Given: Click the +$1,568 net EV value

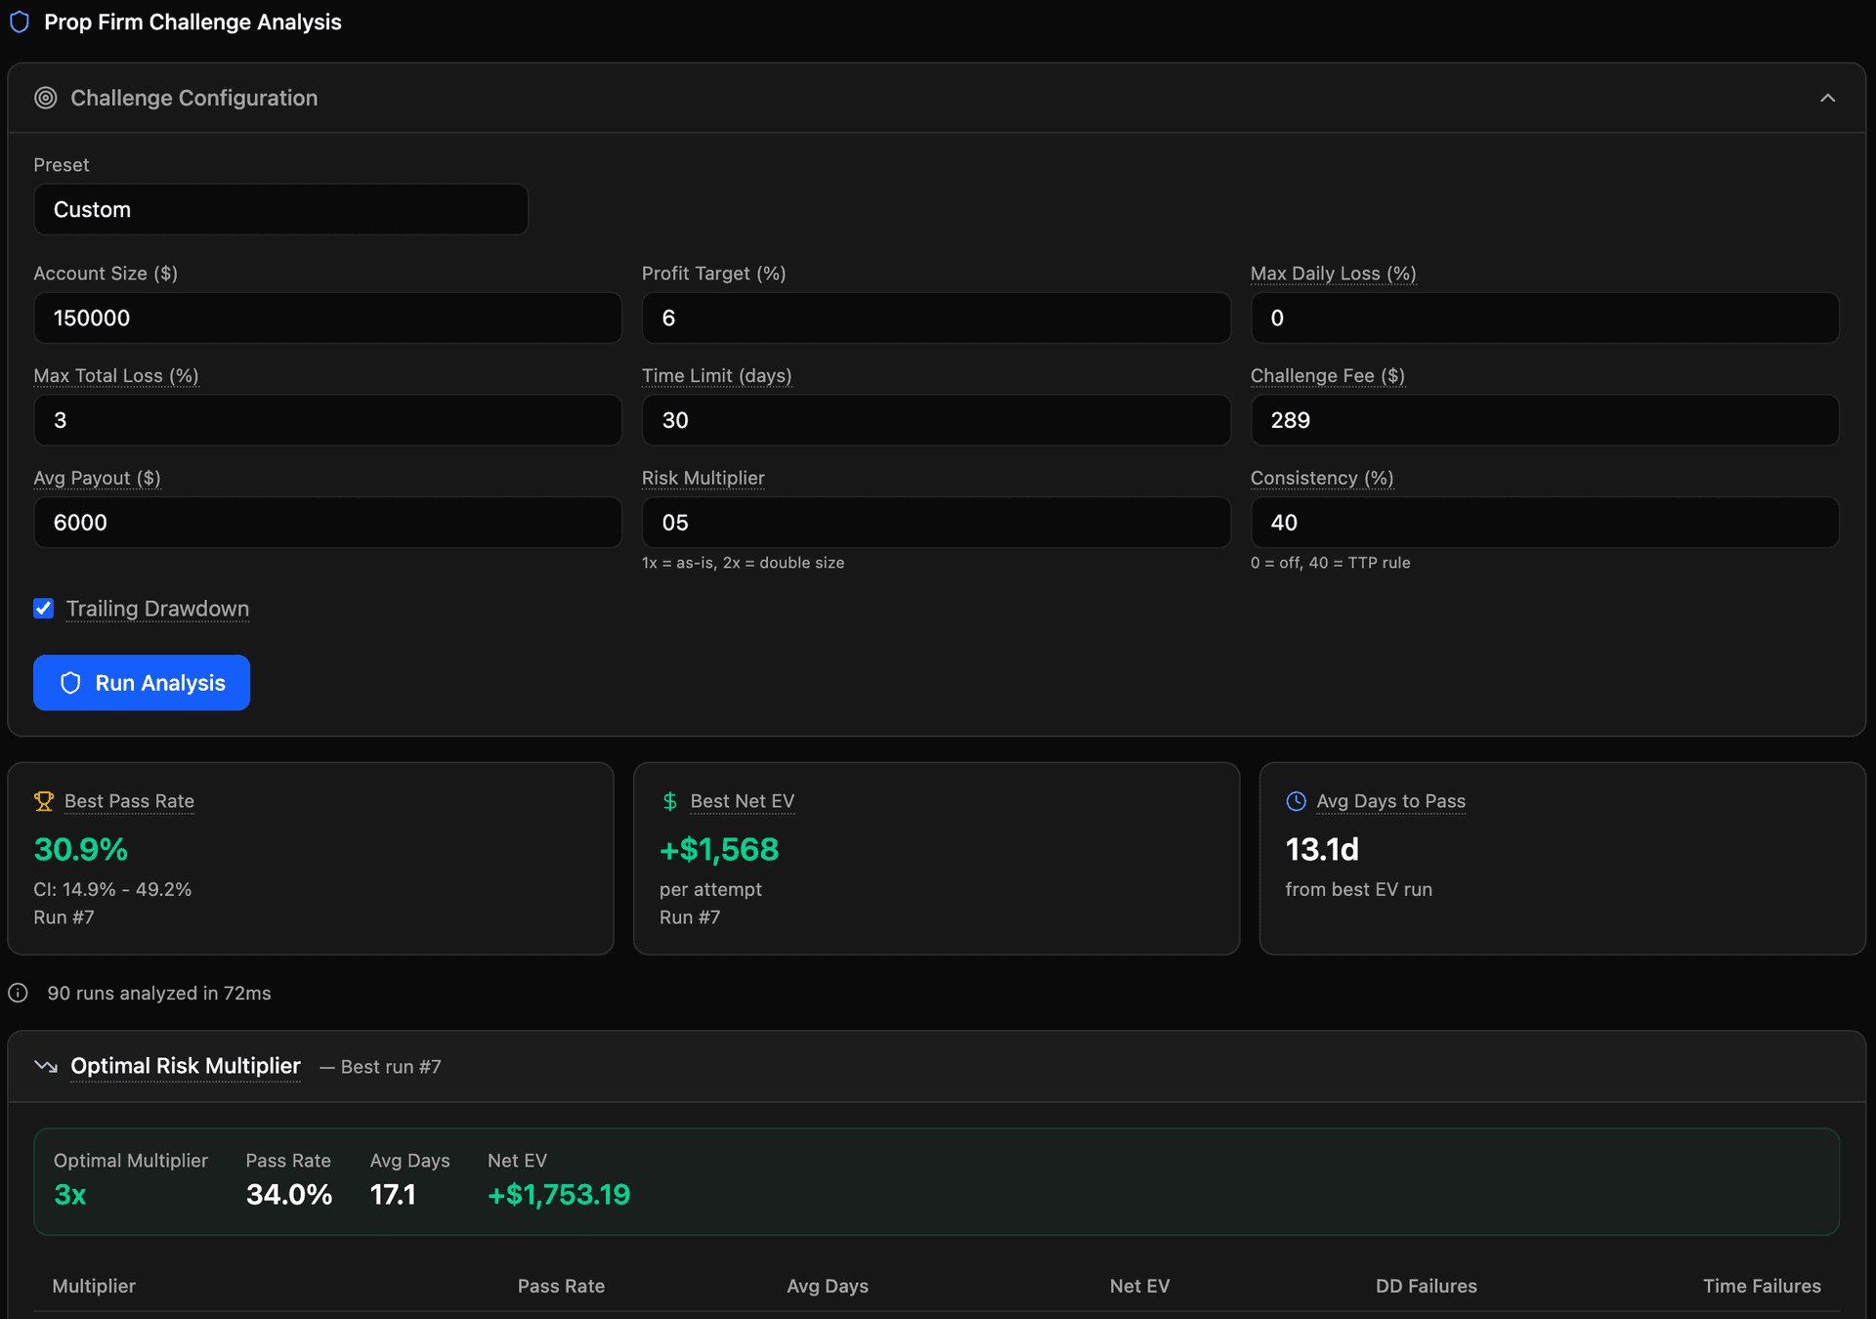Looking at the screenshot, I should coord(720,849).
